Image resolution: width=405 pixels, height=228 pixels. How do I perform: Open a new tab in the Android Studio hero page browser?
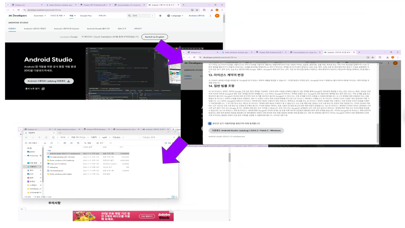(x=183, y=5)
